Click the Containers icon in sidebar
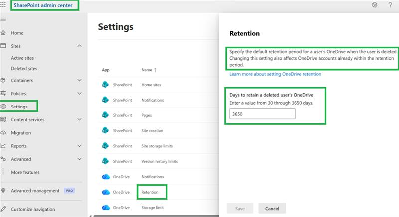Viewport: 399px width, 217px height. 3,80
